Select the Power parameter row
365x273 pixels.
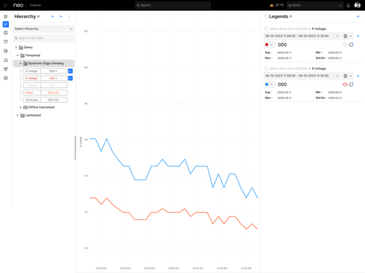(x=45, y=92)
